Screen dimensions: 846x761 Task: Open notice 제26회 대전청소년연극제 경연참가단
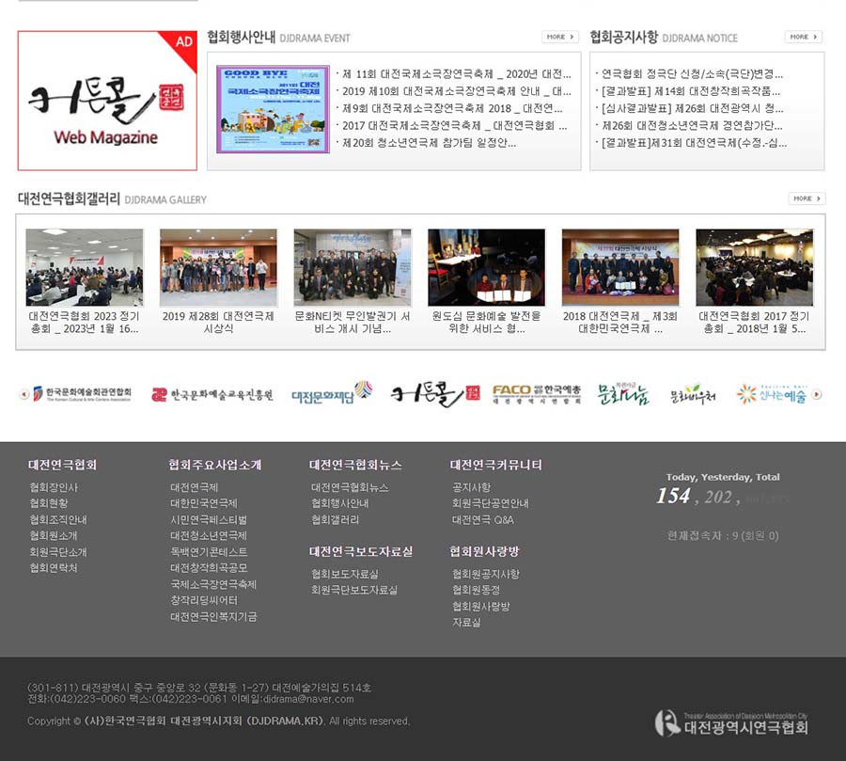coord(692,125)
